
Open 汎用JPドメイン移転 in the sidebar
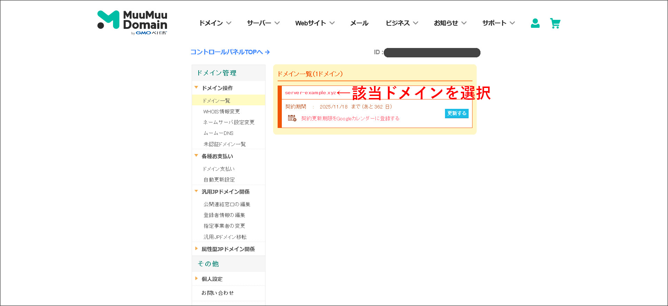coord(225,237)
